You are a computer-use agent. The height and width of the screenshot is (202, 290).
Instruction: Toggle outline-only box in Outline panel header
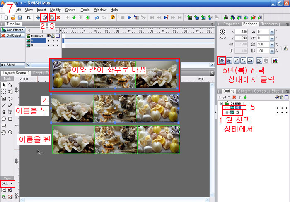pyautogui.click(x=287, y=97)
